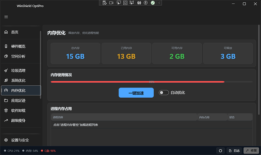Viewport: 261px width, 155px height.
Task: Click the red C盘: 96% status indicator
Action: tap(48, 151)
